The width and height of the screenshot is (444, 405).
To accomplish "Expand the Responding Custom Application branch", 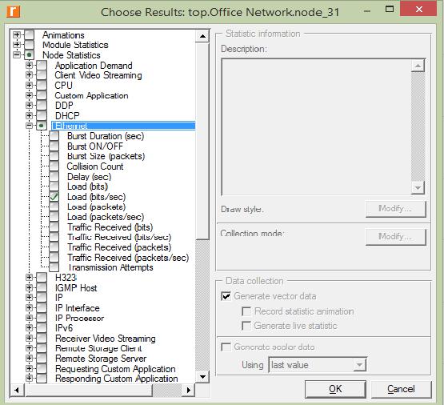I will click(29, 378).
